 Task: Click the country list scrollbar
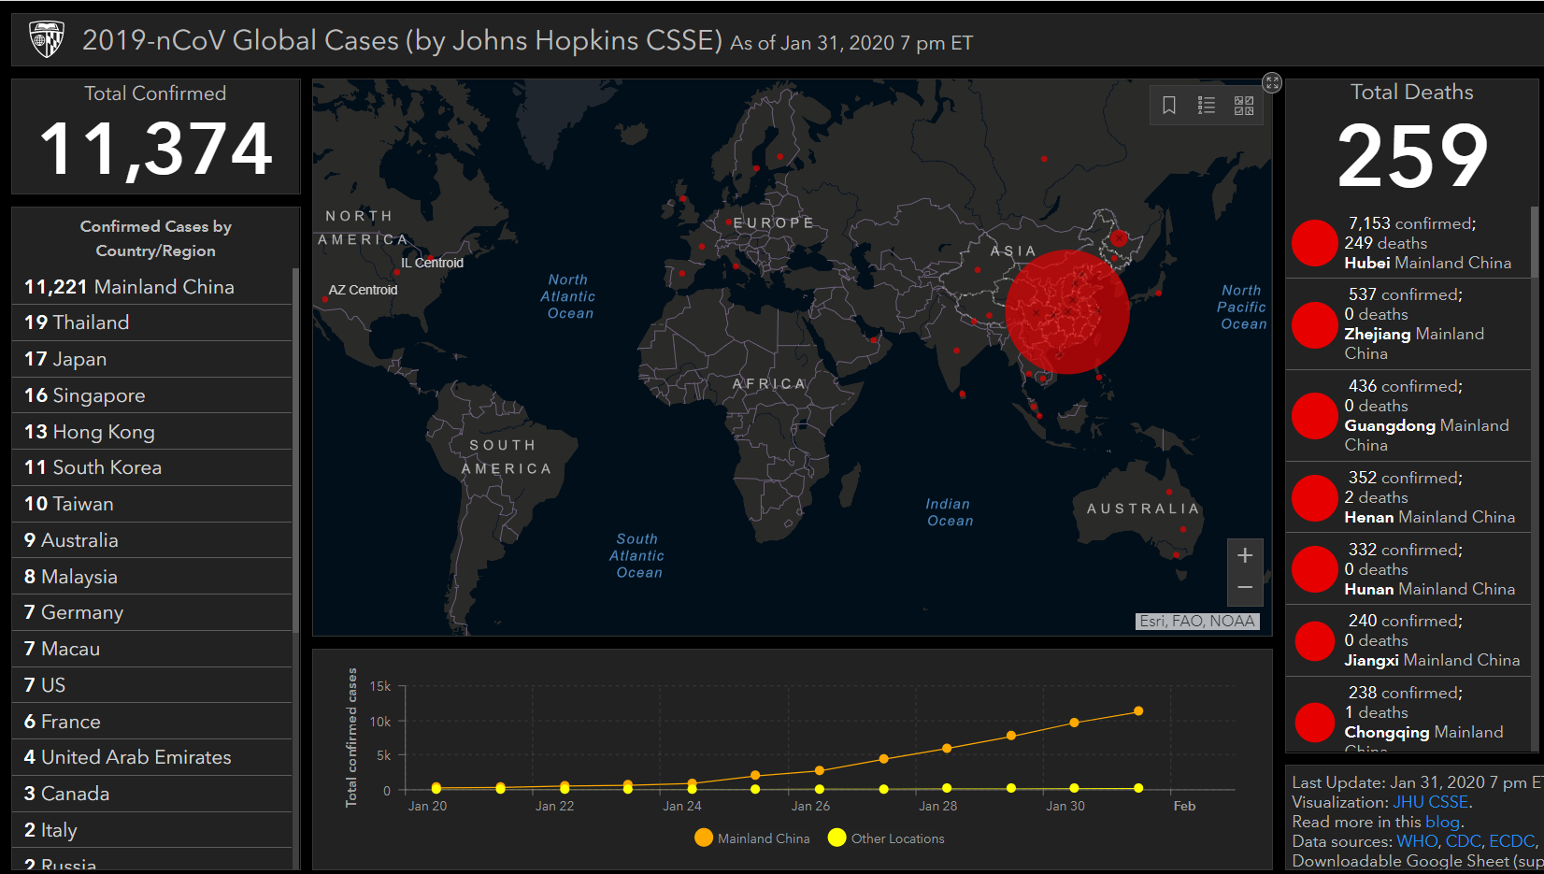point(296,449)
